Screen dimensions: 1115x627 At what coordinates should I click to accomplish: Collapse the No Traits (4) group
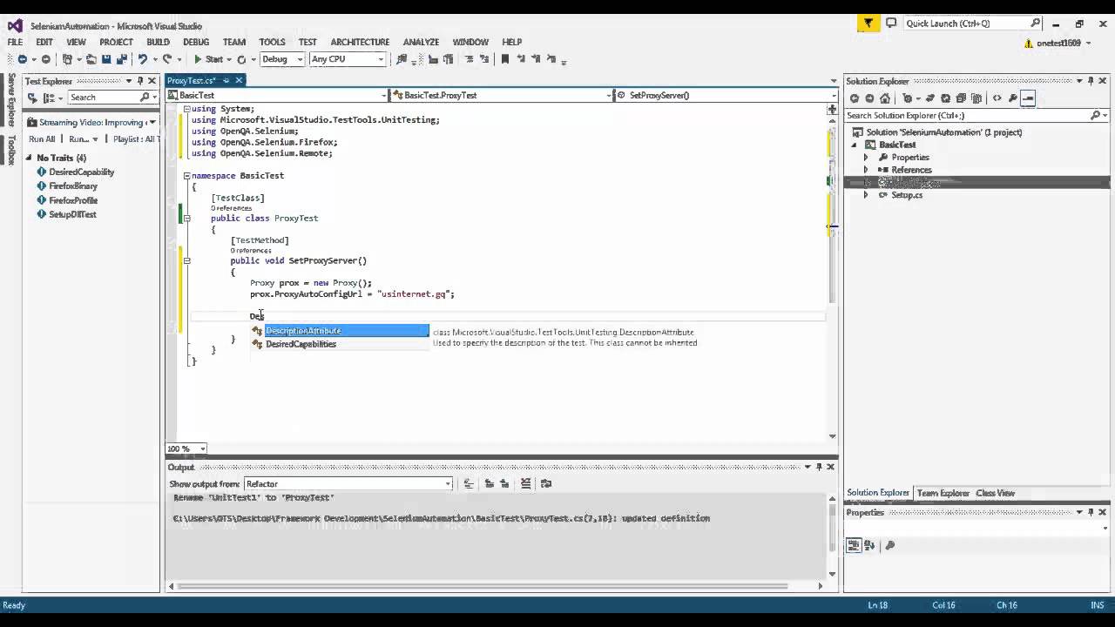(x=29, y=158)
